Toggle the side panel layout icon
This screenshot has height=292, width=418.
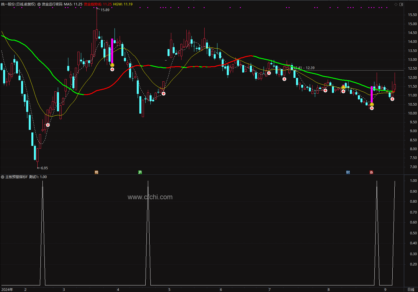click(x=401, y=4)
